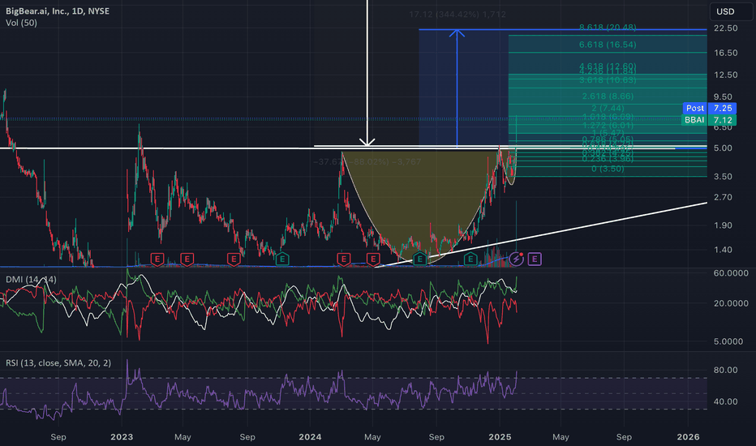The image size is (756, 446).
Task: Click the red earnings marker near March 2024
Action: click(343, 259)
